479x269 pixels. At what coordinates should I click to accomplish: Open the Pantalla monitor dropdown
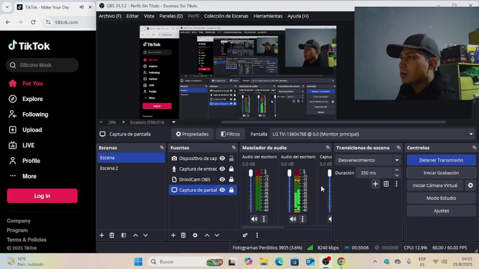pyautogui.click(x=373, y=134)
